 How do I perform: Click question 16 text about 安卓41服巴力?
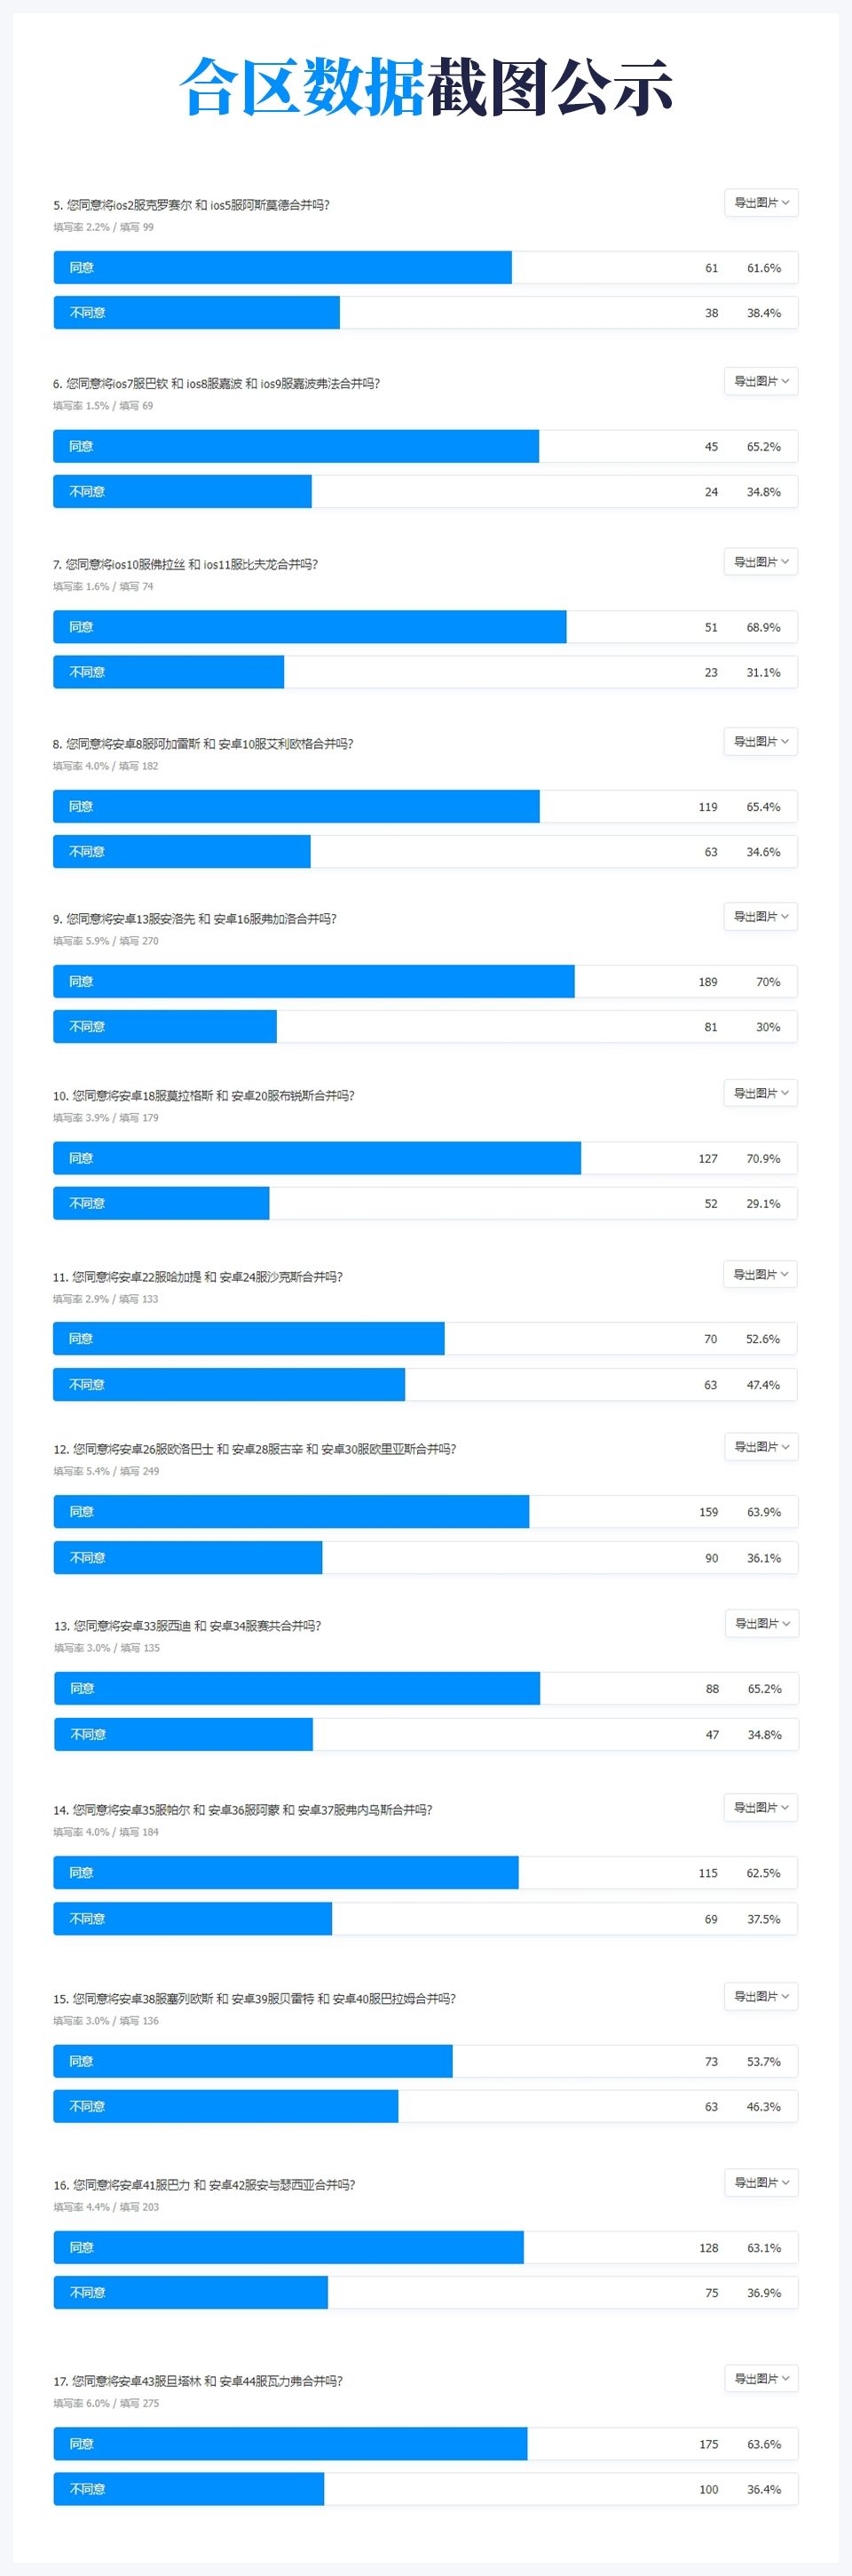pos(205,2184)
